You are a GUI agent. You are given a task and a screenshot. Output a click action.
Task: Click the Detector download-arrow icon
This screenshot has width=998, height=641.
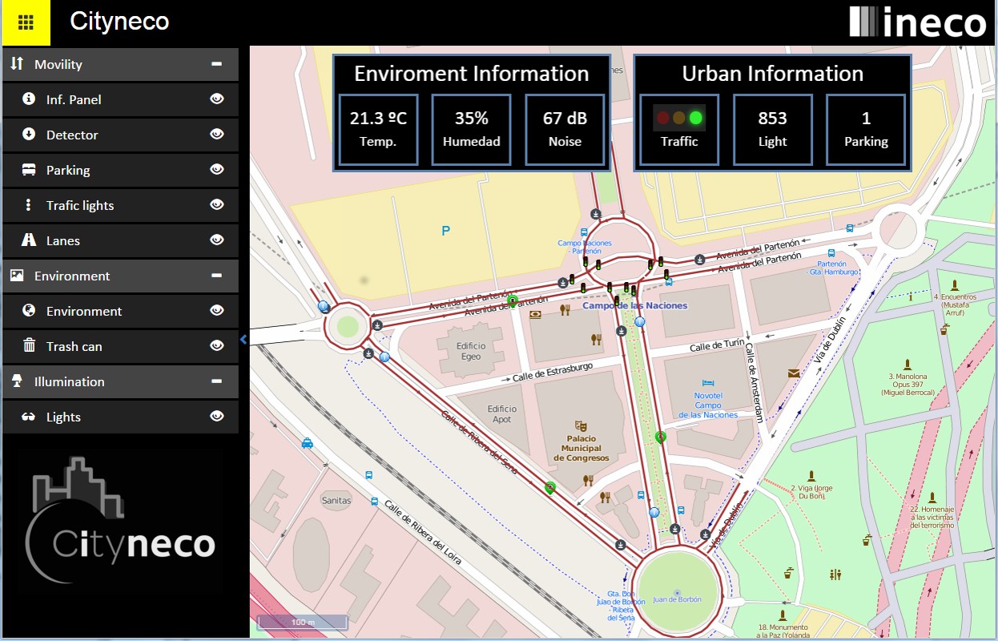coord(29,135)
